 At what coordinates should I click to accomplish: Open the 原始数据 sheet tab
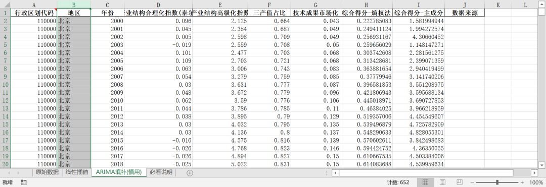pos(48,172)
